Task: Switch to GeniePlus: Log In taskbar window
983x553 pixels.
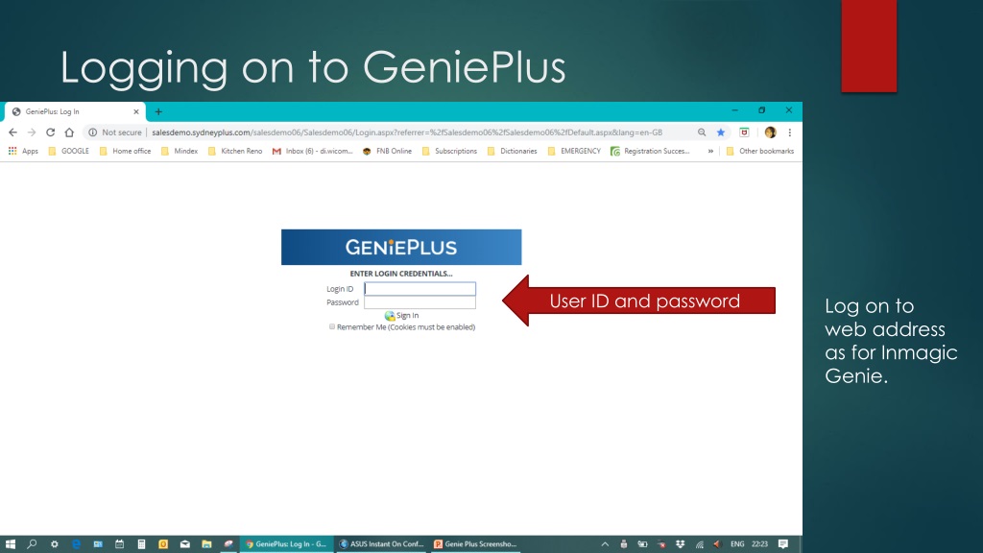Action: [286, 544]
